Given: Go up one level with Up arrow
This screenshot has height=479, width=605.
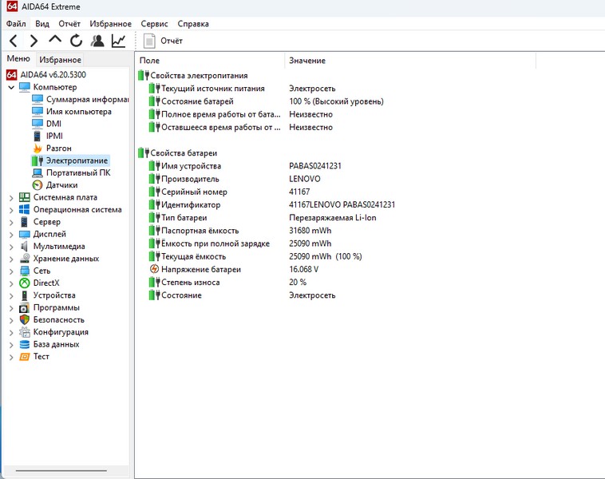Looking at the screenshot, I should click(x=55, y=40).
